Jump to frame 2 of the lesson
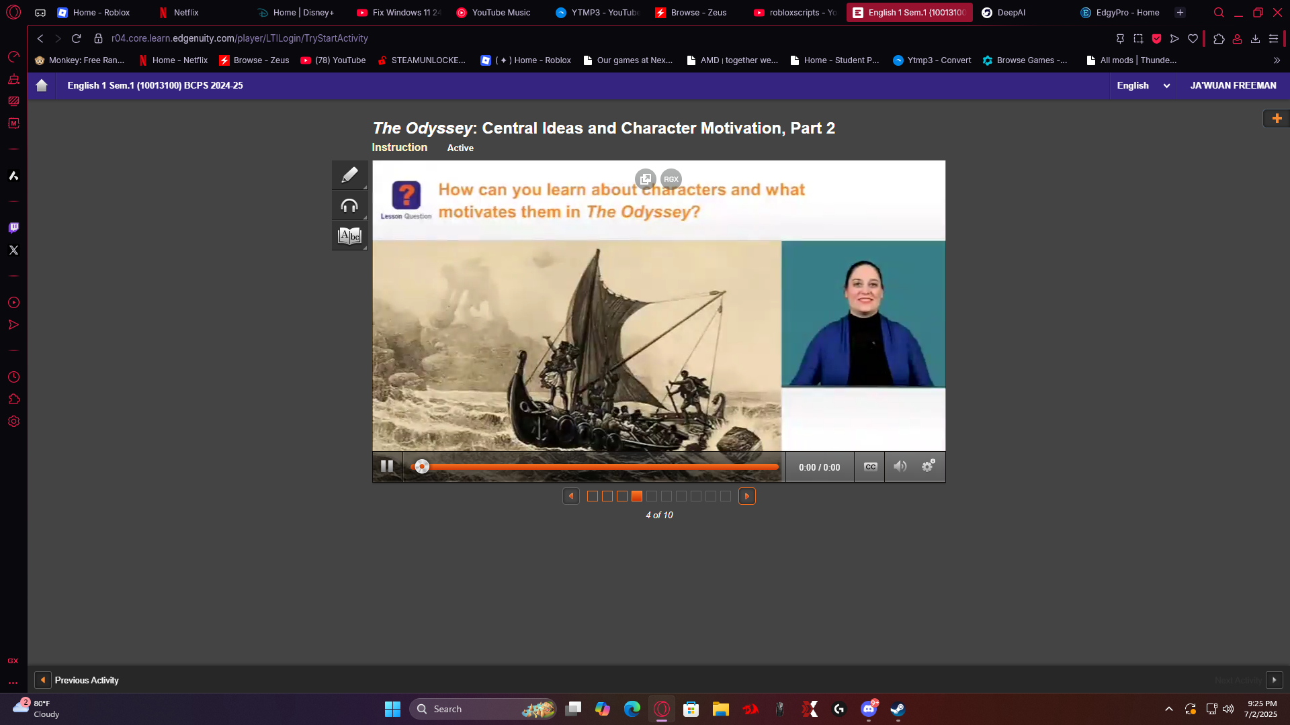This screenshot has width=1290, height=725. click(x=607, y=496)
